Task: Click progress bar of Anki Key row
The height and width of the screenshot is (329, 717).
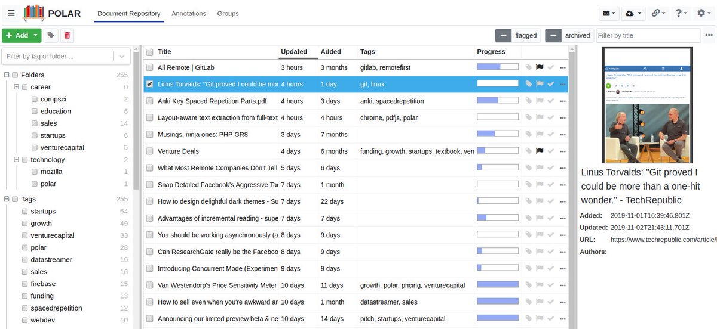Action: click(498, 101)
